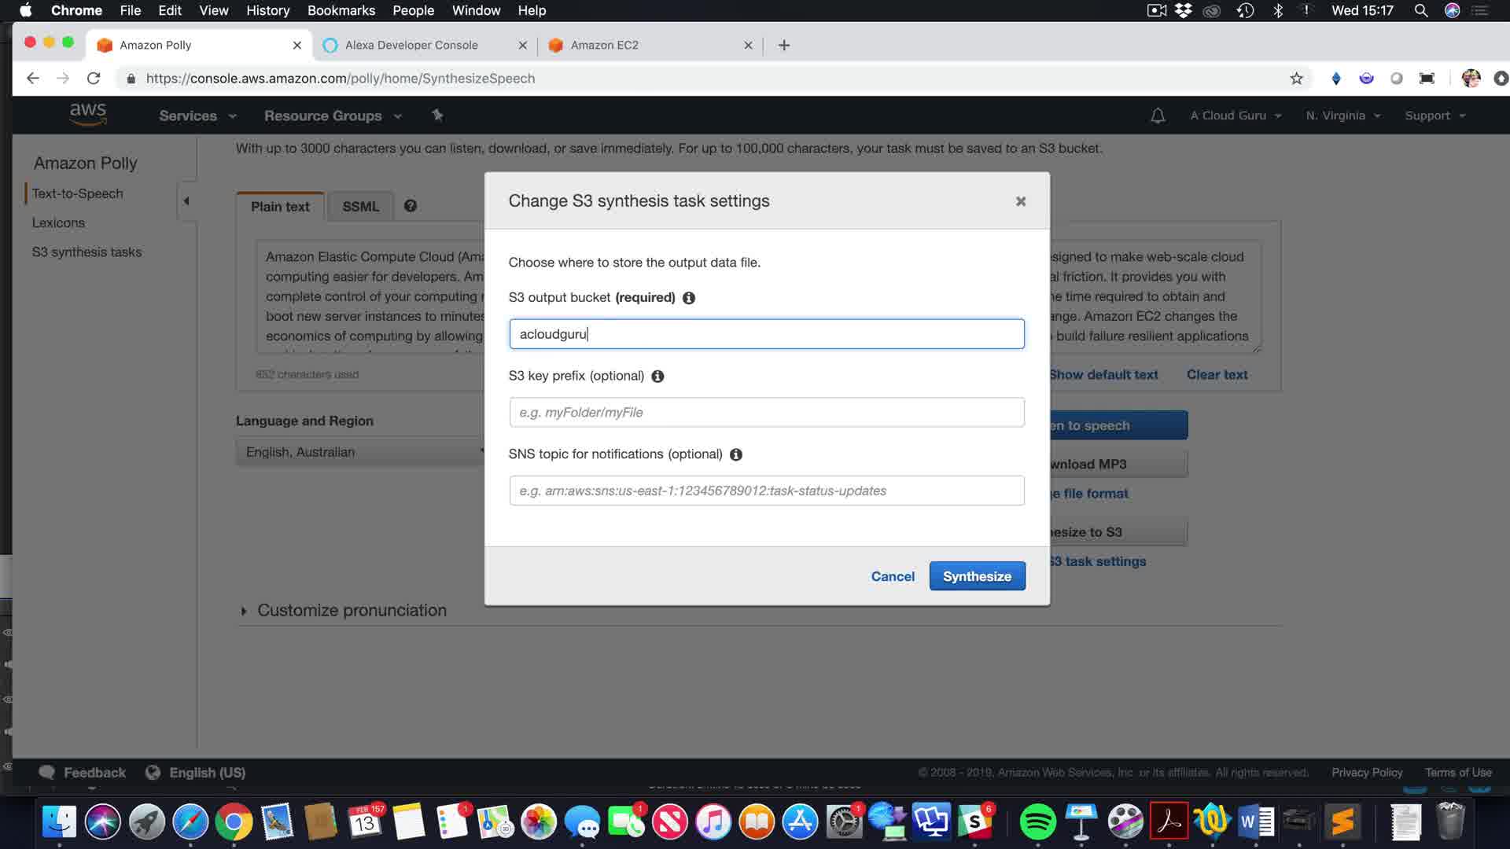The image size is (1510, 849).
Task: Click help question mark next to SSML tab
Action: 410,206
